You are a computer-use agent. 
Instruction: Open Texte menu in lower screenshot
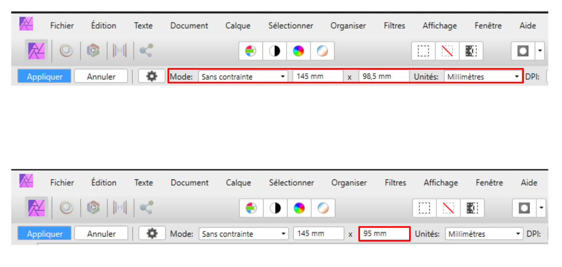pyautogui.click(x=144, y=182)
